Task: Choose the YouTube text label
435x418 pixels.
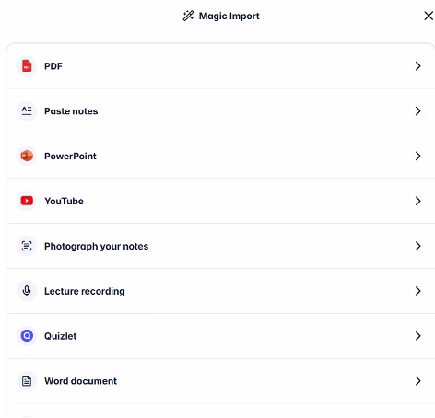Action: pyautogui.click(x=64, y=201)
